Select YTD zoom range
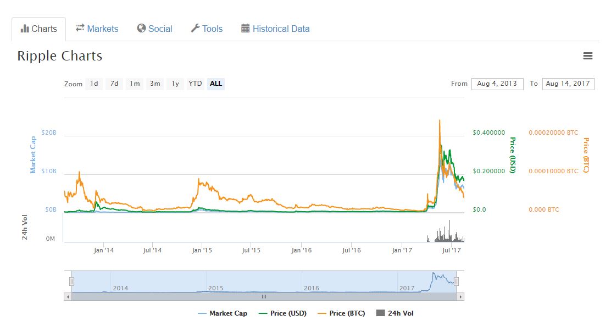611x320 pixels. [x=195, y=84]
